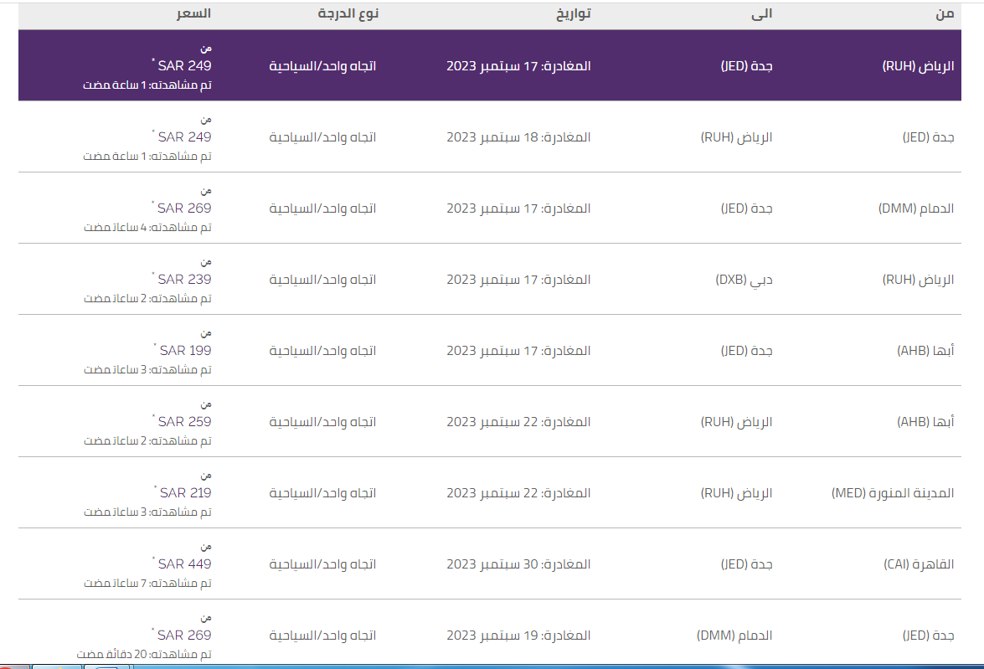Click the "من" column header
This screenshot has width=984, height=669.
click(x=945, y=13)
